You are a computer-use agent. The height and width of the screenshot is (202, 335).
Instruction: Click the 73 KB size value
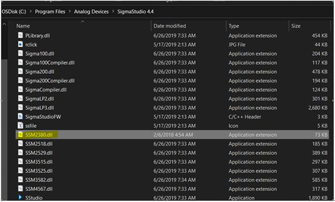(x=321, y=134)
